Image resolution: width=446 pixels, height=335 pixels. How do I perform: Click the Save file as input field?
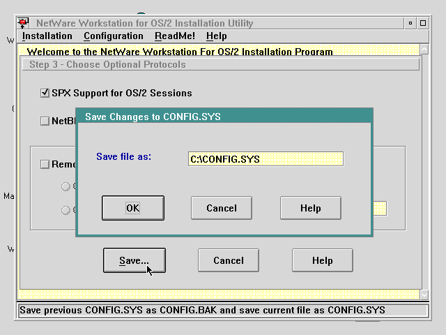coord(266,159)
